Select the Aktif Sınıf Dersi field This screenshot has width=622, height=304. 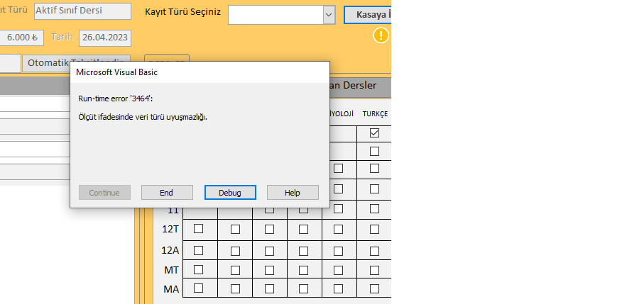pyautogui.click(x=82, y=12)
